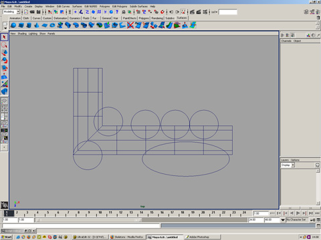Open the viewport Panels menu
Screen dimensions: 321x240
point(51,33)
